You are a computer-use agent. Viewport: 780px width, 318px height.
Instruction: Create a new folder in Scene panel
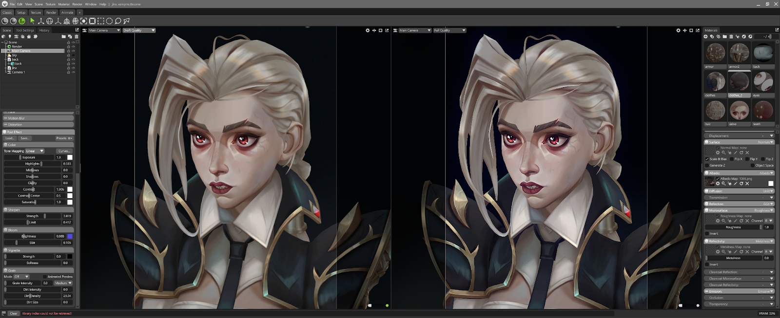coord(63,37)
